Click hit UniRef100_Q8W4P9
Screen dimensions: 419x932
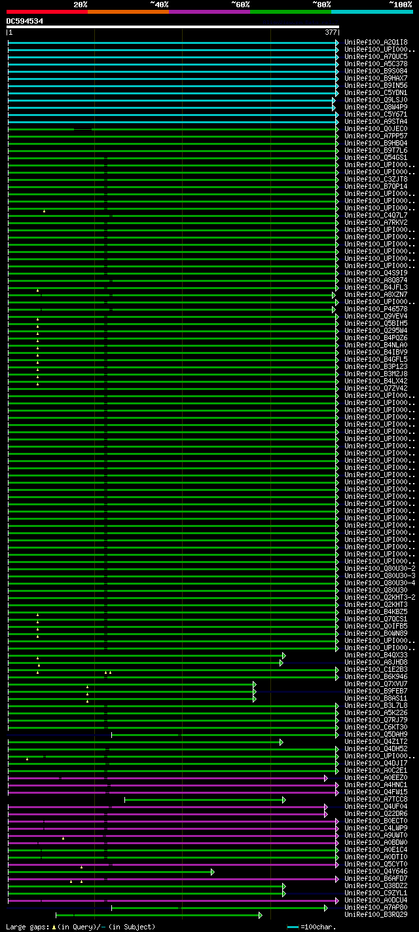click(x=376, y=107)
